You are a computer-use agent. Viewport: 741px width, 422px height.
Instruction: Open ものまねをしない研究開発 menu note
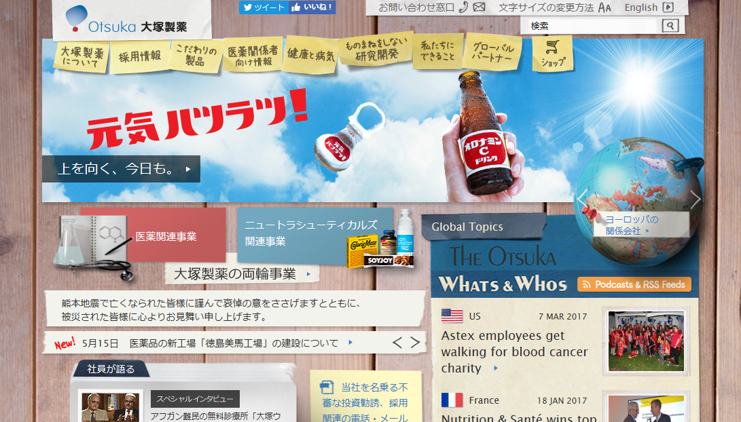(x=376, y=50)
